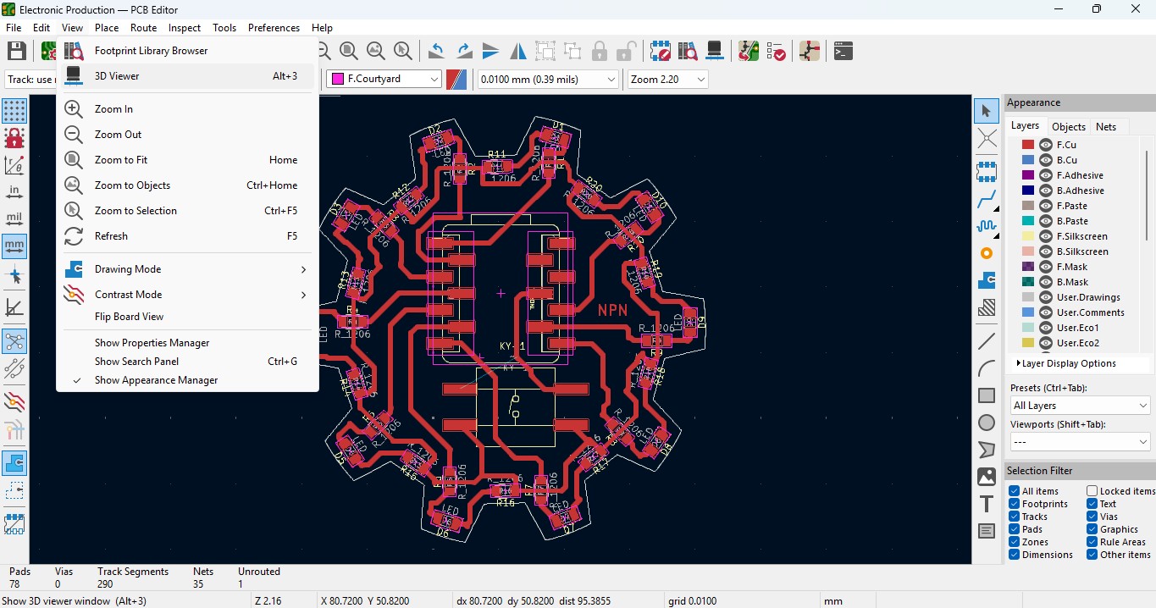Toggle the Vias selection filter checkbox
Viewport: 1156px width, 608px height.
[x=1092, y=517]
